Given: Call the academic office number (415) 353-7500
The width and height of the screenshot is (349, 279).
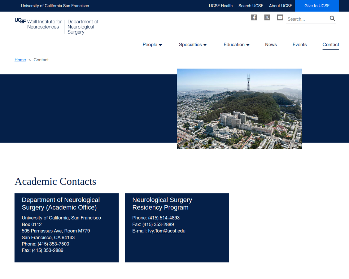Looking at the screenshot, I should coord(53,244).
